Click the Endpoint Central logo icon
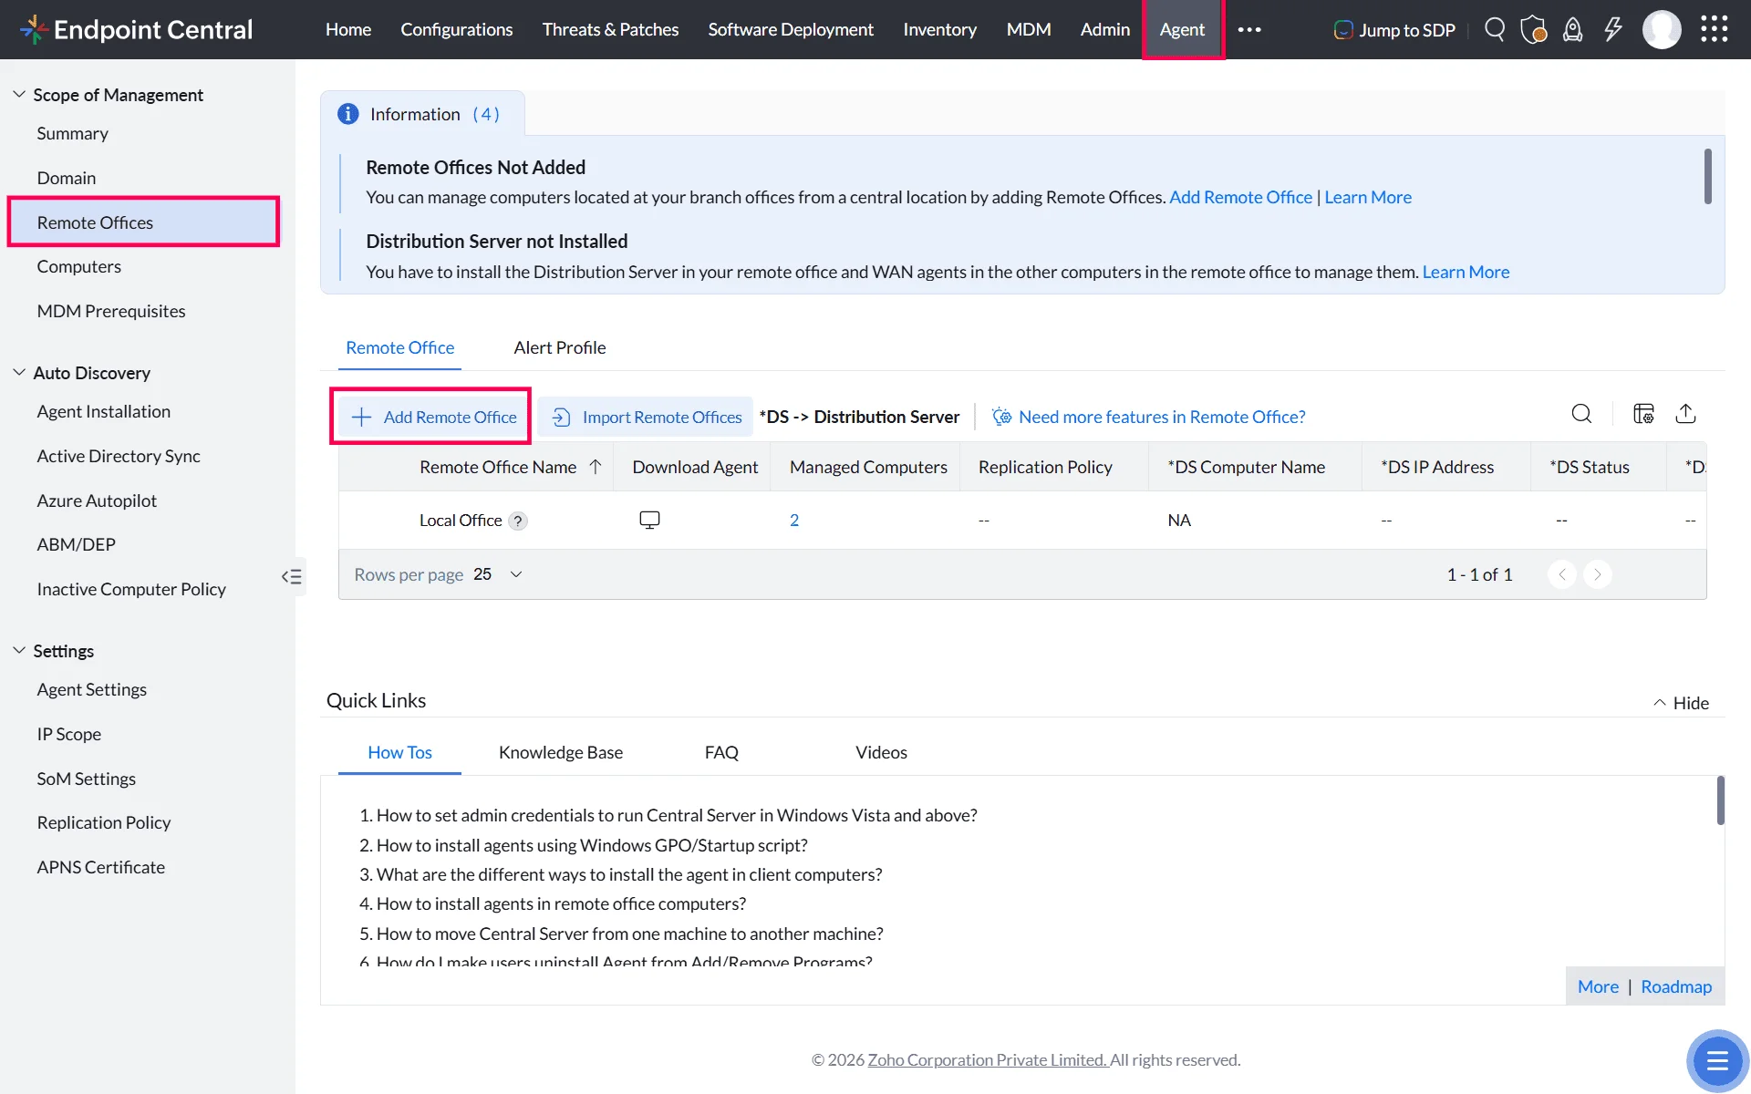 34,29
